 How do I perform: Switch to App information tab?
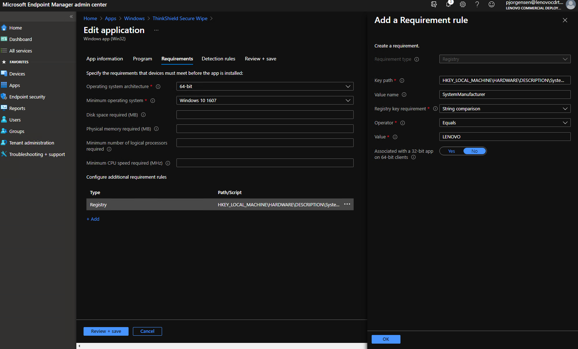coord(104,59)
